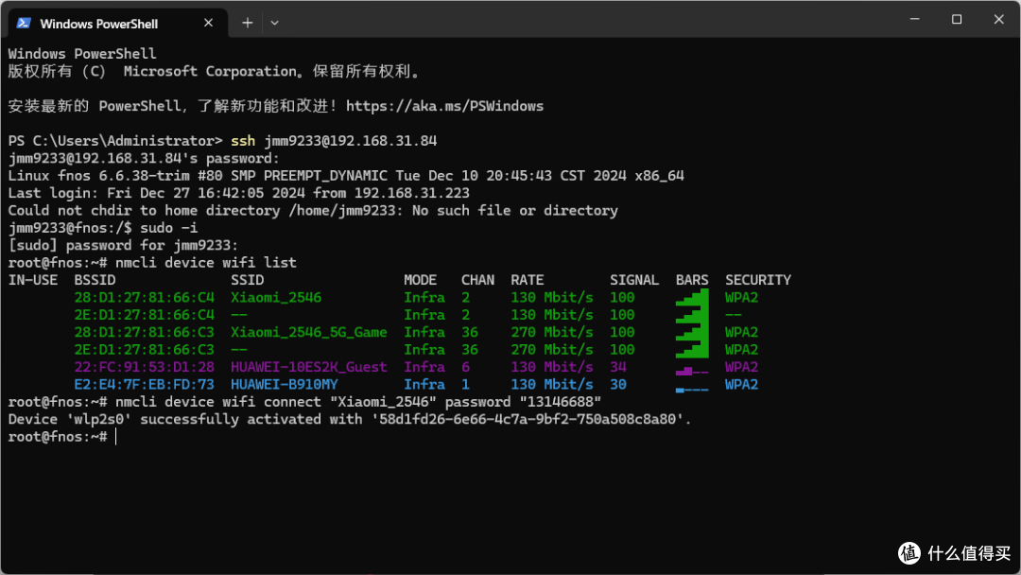Image resolution: width=1021 pixels, height=575 pixels.
Task: Maximize the terminal window
Action: coord(957,20)
